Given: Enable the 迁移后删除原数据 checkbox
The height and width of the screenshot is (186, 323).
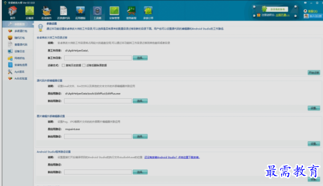Looking at the screenshot, I should click(x=83, y=65).
